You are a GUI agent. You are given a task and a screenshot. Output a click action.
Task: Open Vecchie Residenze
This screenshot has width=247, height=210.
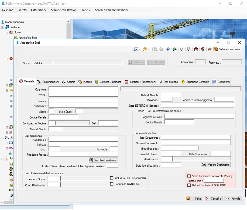(x=103, y=160)
